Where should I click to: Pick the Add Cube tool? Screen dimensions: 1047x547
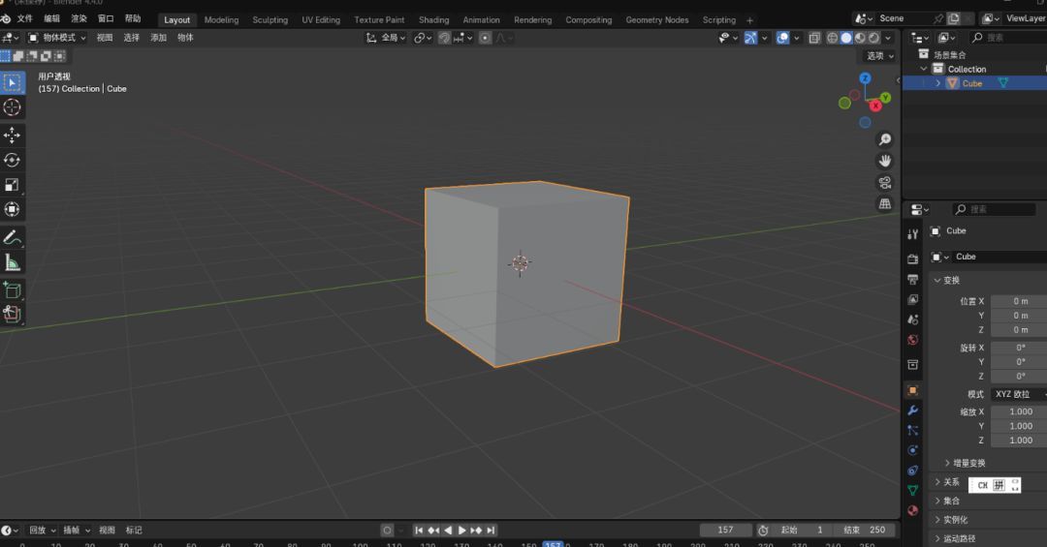pyautogui.click(x=13, y=289)
